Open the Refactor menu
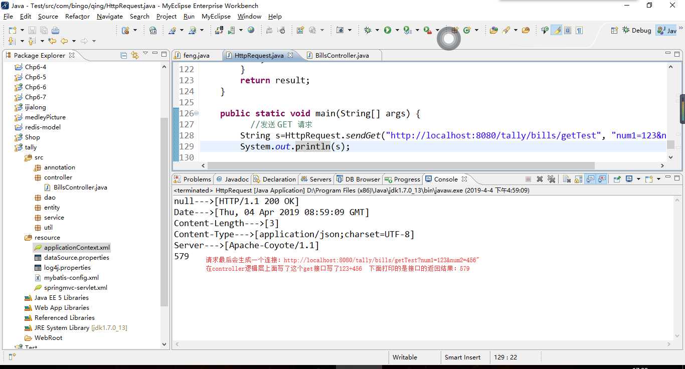Image resolution: width=685 pixels, height=369 pixels. [77, 16]
